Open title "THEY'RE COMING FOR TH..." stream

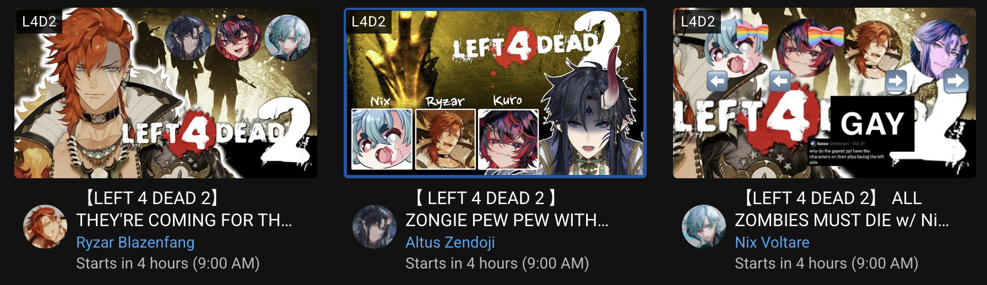pos(185,209)
